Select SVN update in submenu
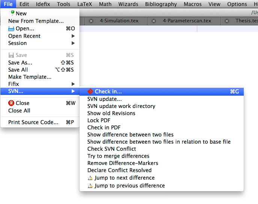 click(x=161, y=99)
